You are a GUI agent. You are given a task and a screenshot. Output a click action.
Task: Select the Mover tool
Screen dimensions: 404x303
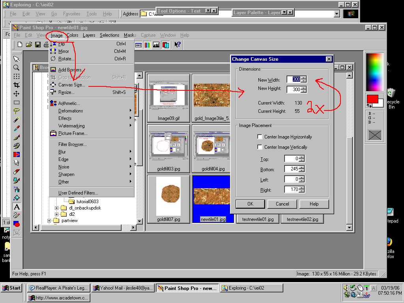(17, 94)
